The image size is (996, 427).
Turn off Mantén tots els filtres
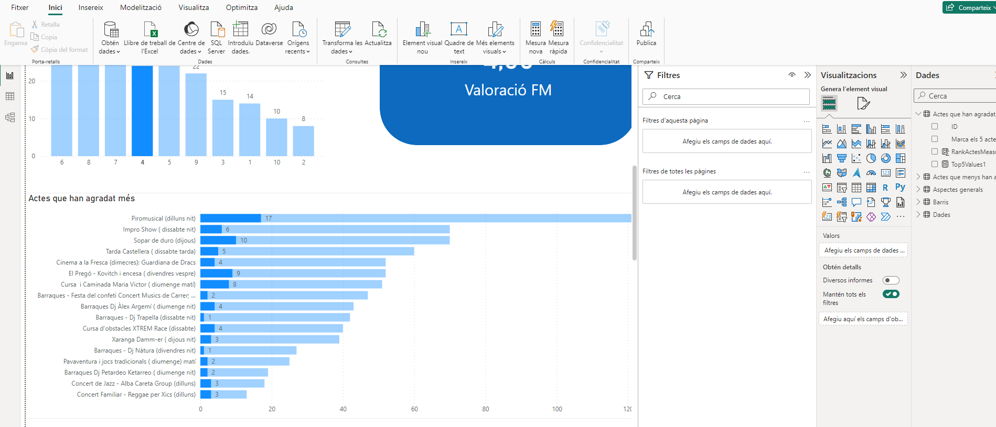891,294
